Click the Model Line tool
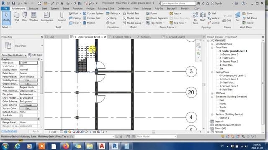The image size is (268, 150). (x=131, y=18)
